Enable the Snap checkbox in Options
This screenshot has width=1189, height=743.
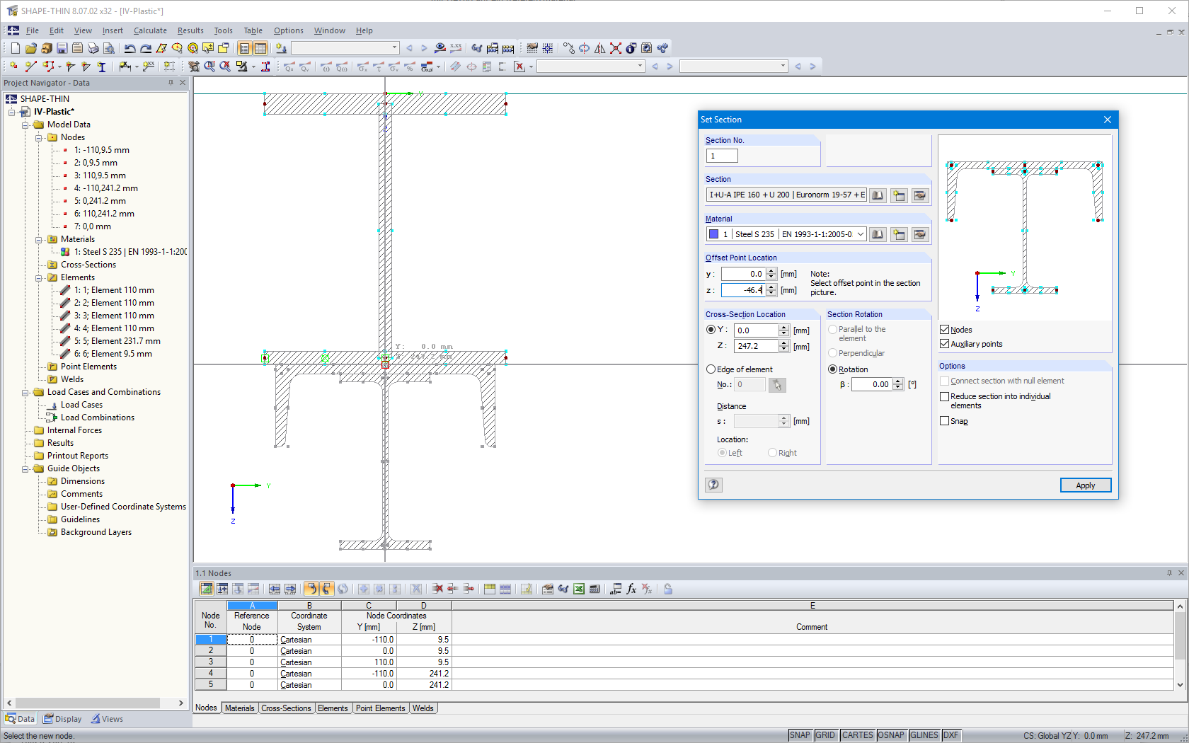coord(944,421)
